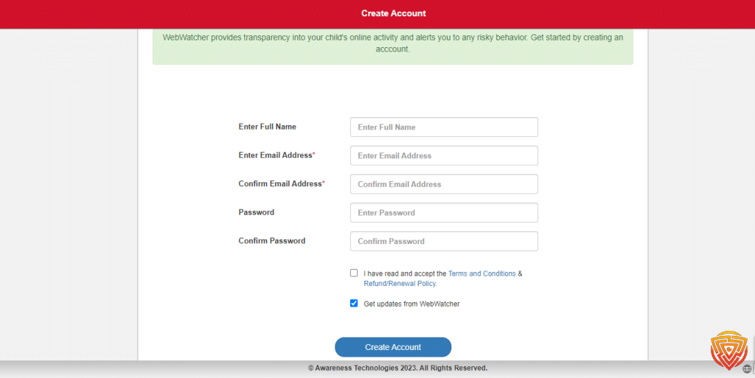
Task: Click the Password label text
Action: [256, 212]
